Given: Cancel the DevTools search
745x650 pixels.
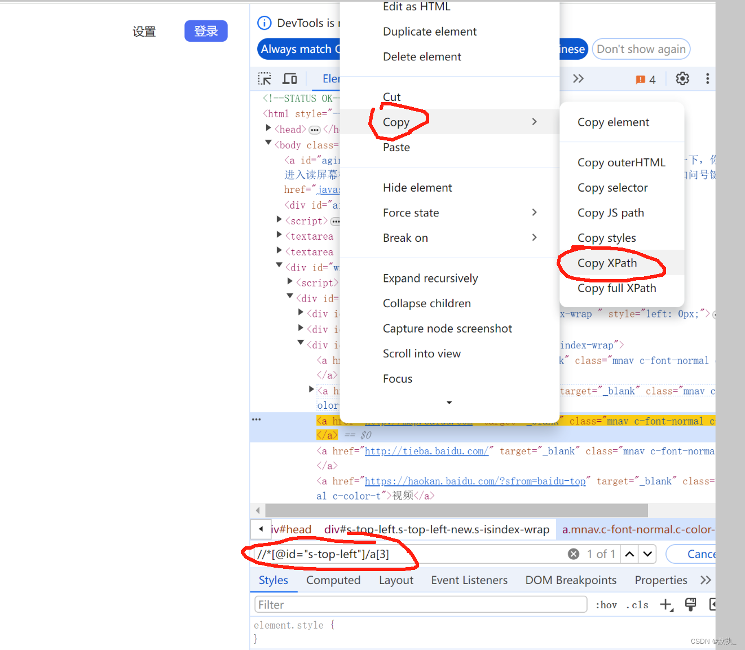Looking at the screenshot, I should [691, 554].
